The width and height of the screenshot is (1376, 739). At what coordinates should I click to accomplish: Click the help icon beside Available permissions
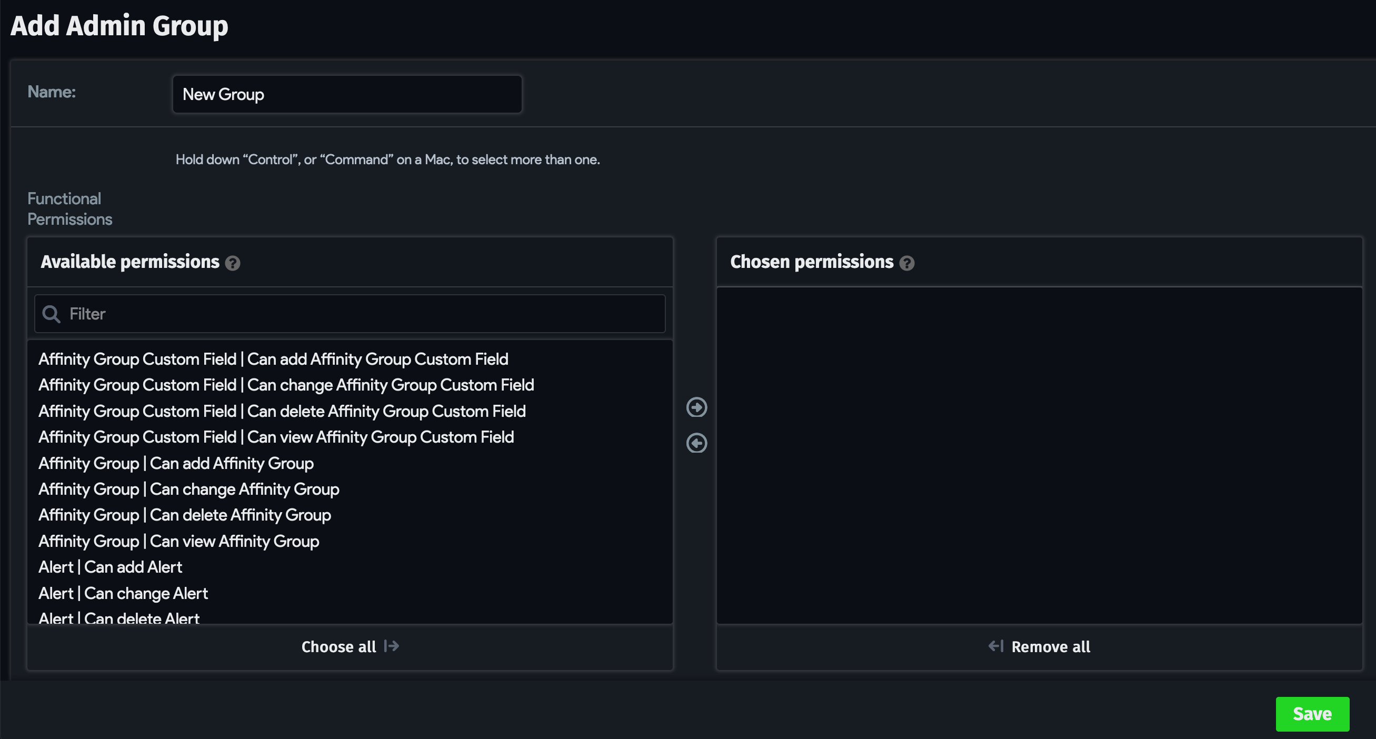pyautogui.click(x=233, y=263)
